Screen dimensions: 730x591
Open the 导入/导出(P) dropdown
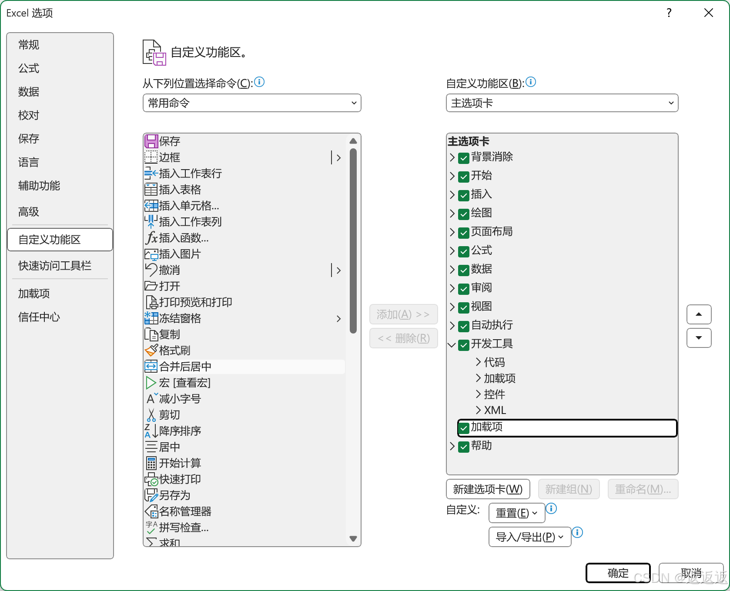[530, 537]
